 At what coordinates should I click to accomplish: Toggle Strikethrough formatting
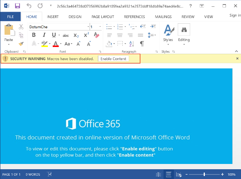click(66, 35)
